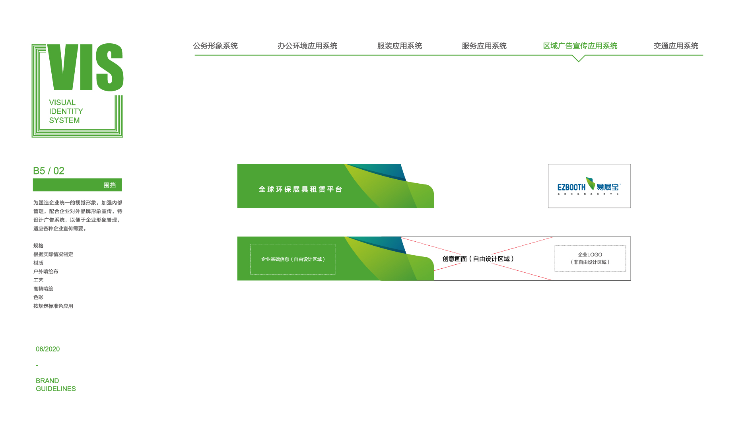Switch to the 办公环境应用系统 tab

click(x=307, y=46)
